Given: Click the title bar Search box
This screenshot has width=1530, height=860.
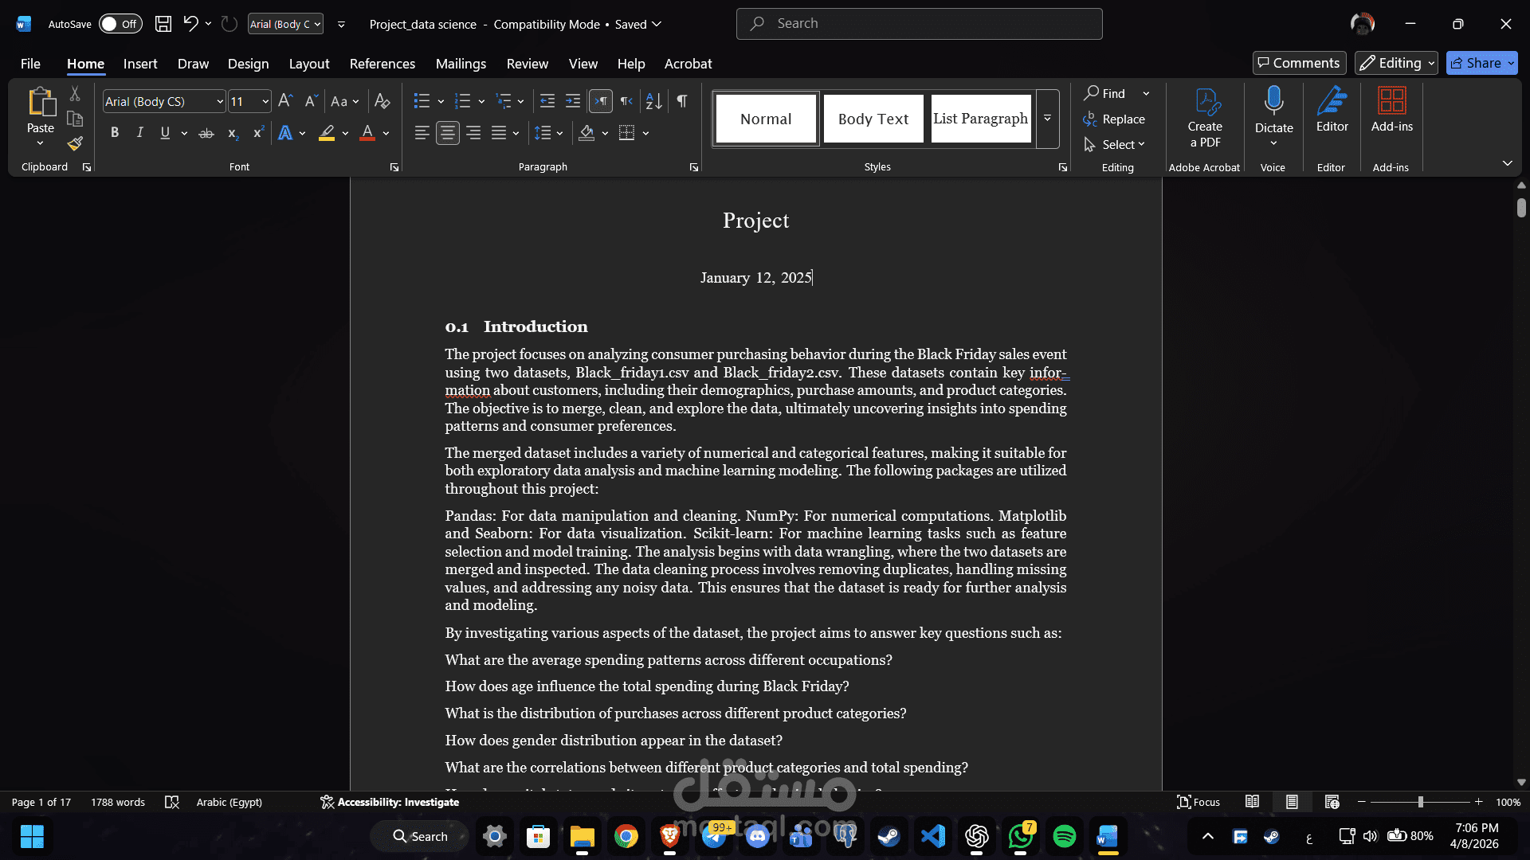Looking at the screenshot, I should tap(919, 24).
